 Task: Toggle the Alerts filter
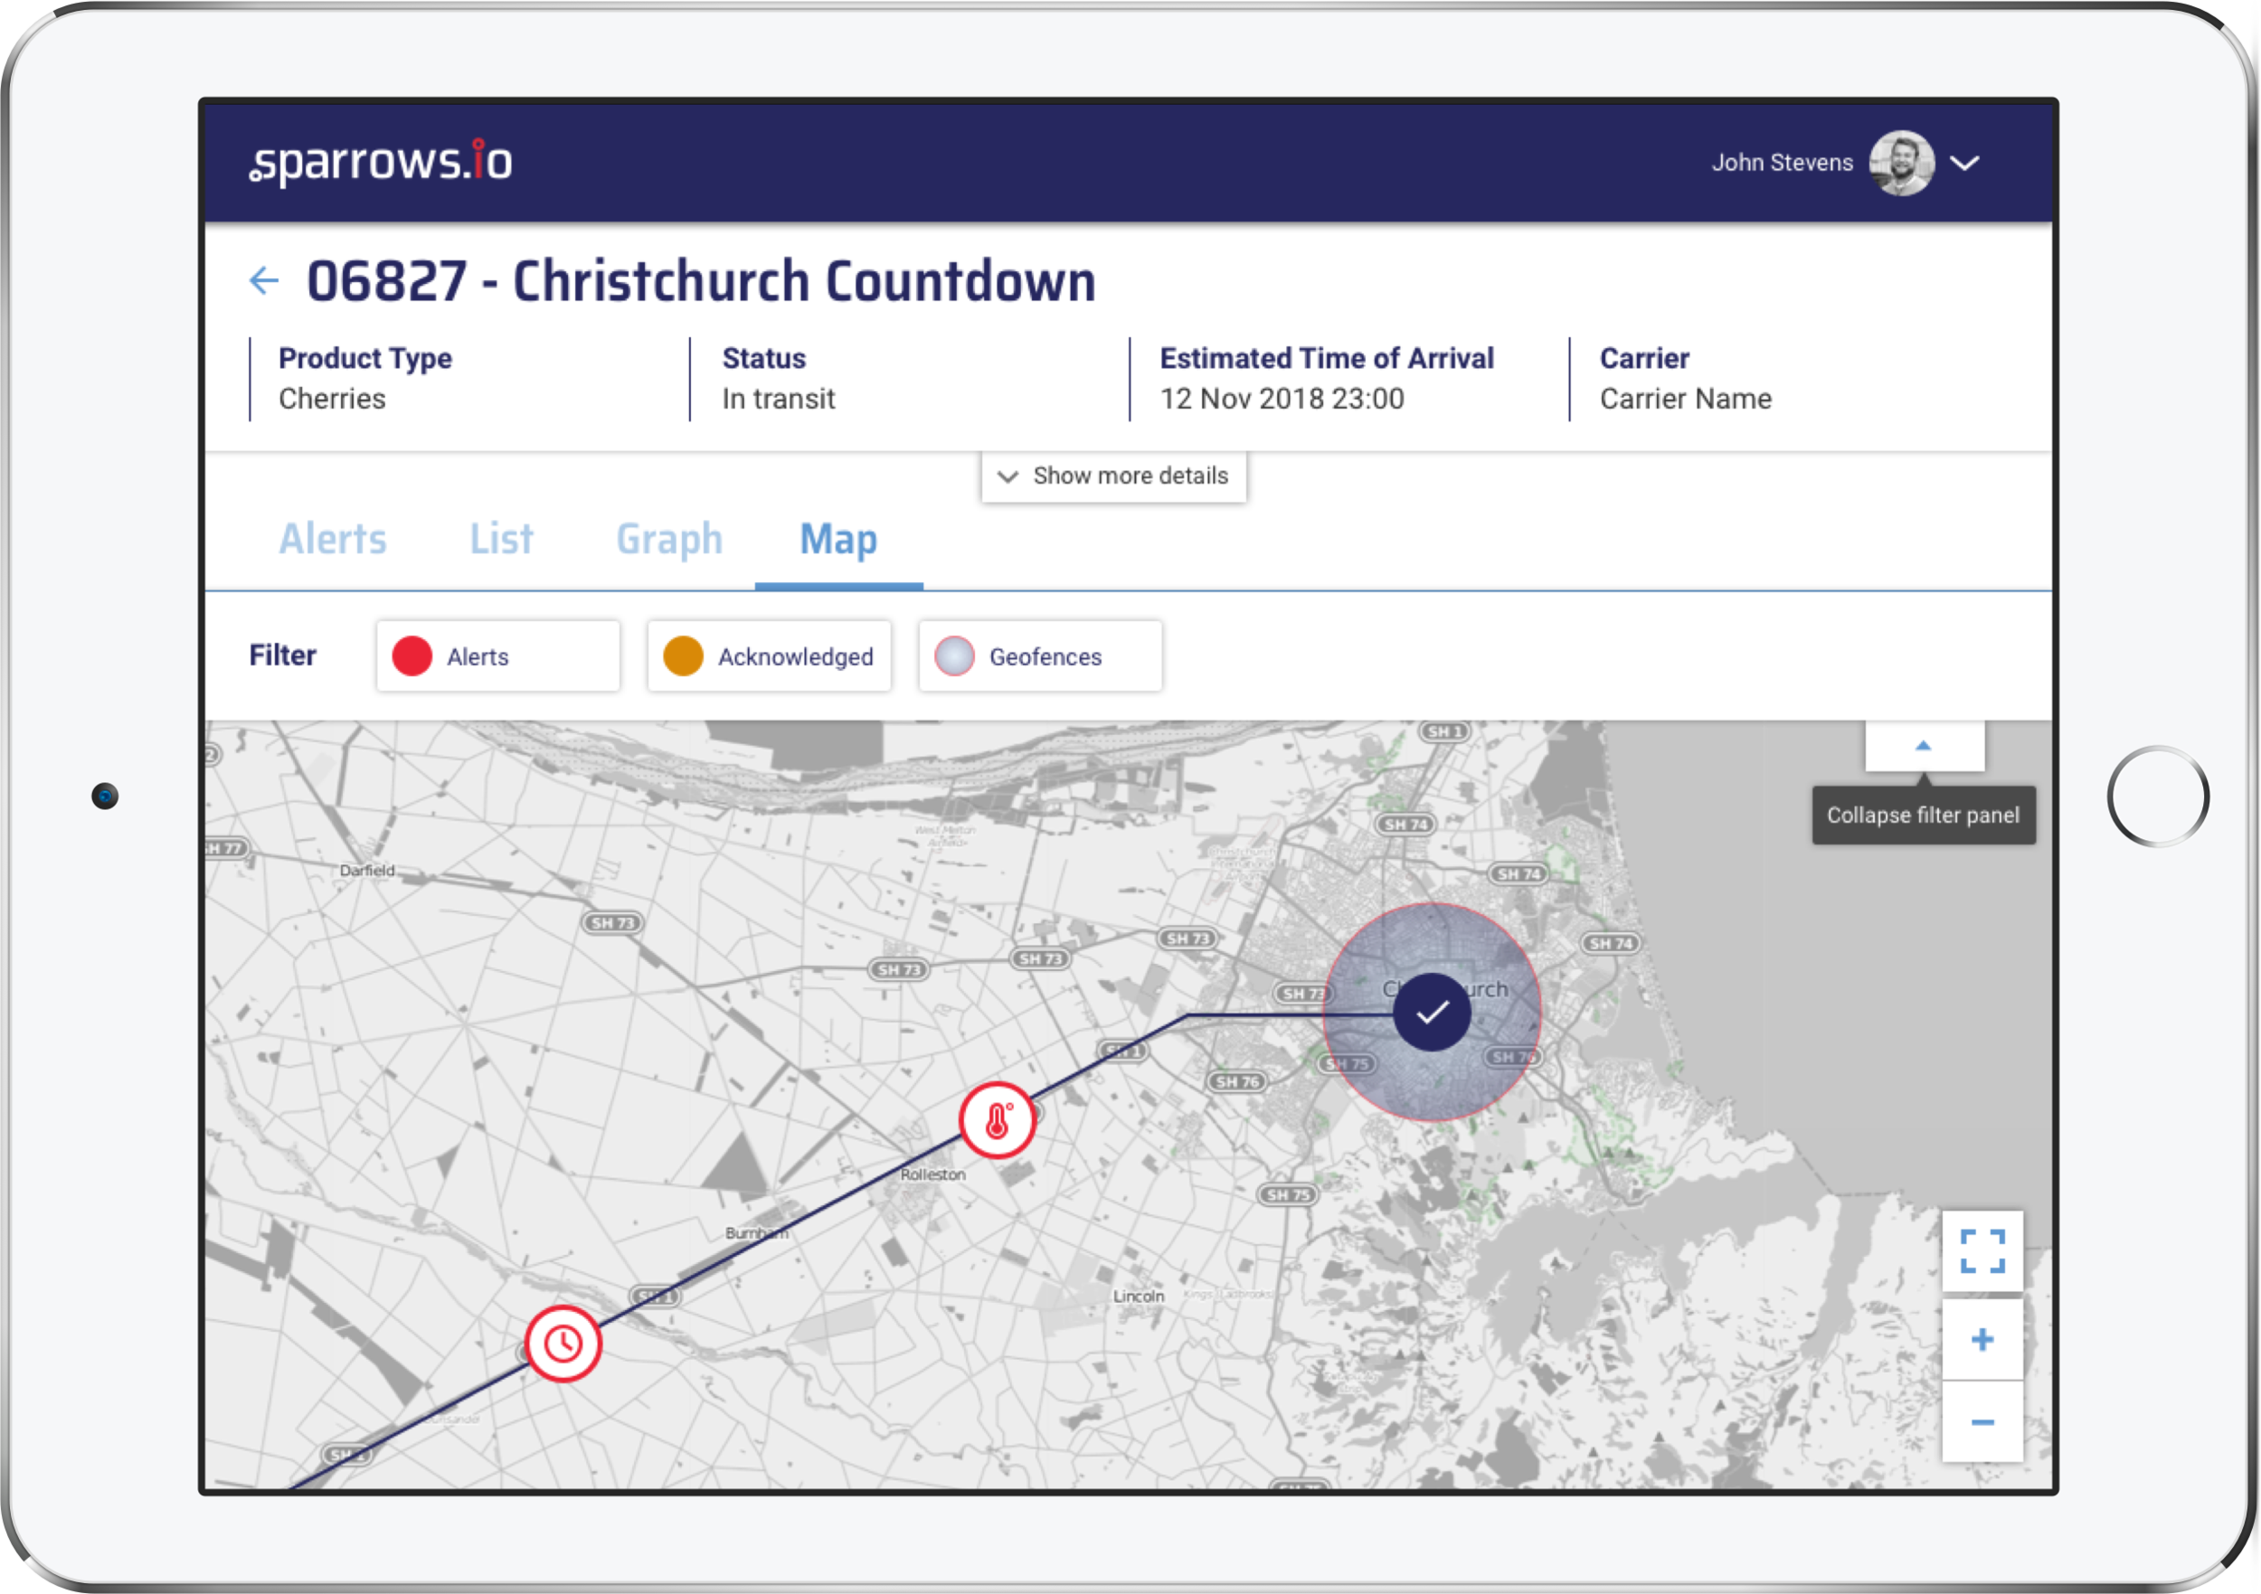click(x=497, y=656)
